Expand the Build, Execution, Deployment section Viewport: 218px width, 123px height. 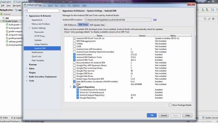coord(27,77)
